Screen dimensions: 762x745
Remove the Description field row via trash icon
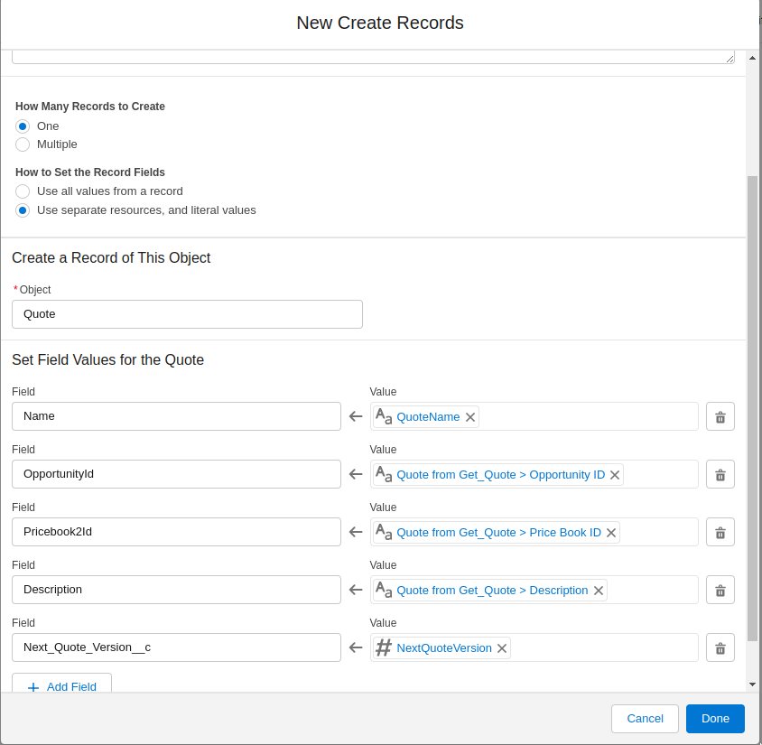[x=720, y=590]
